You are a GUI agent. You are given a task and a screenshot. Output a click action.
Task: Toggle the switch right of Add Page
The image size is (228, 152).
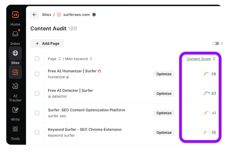coord(216,44)
